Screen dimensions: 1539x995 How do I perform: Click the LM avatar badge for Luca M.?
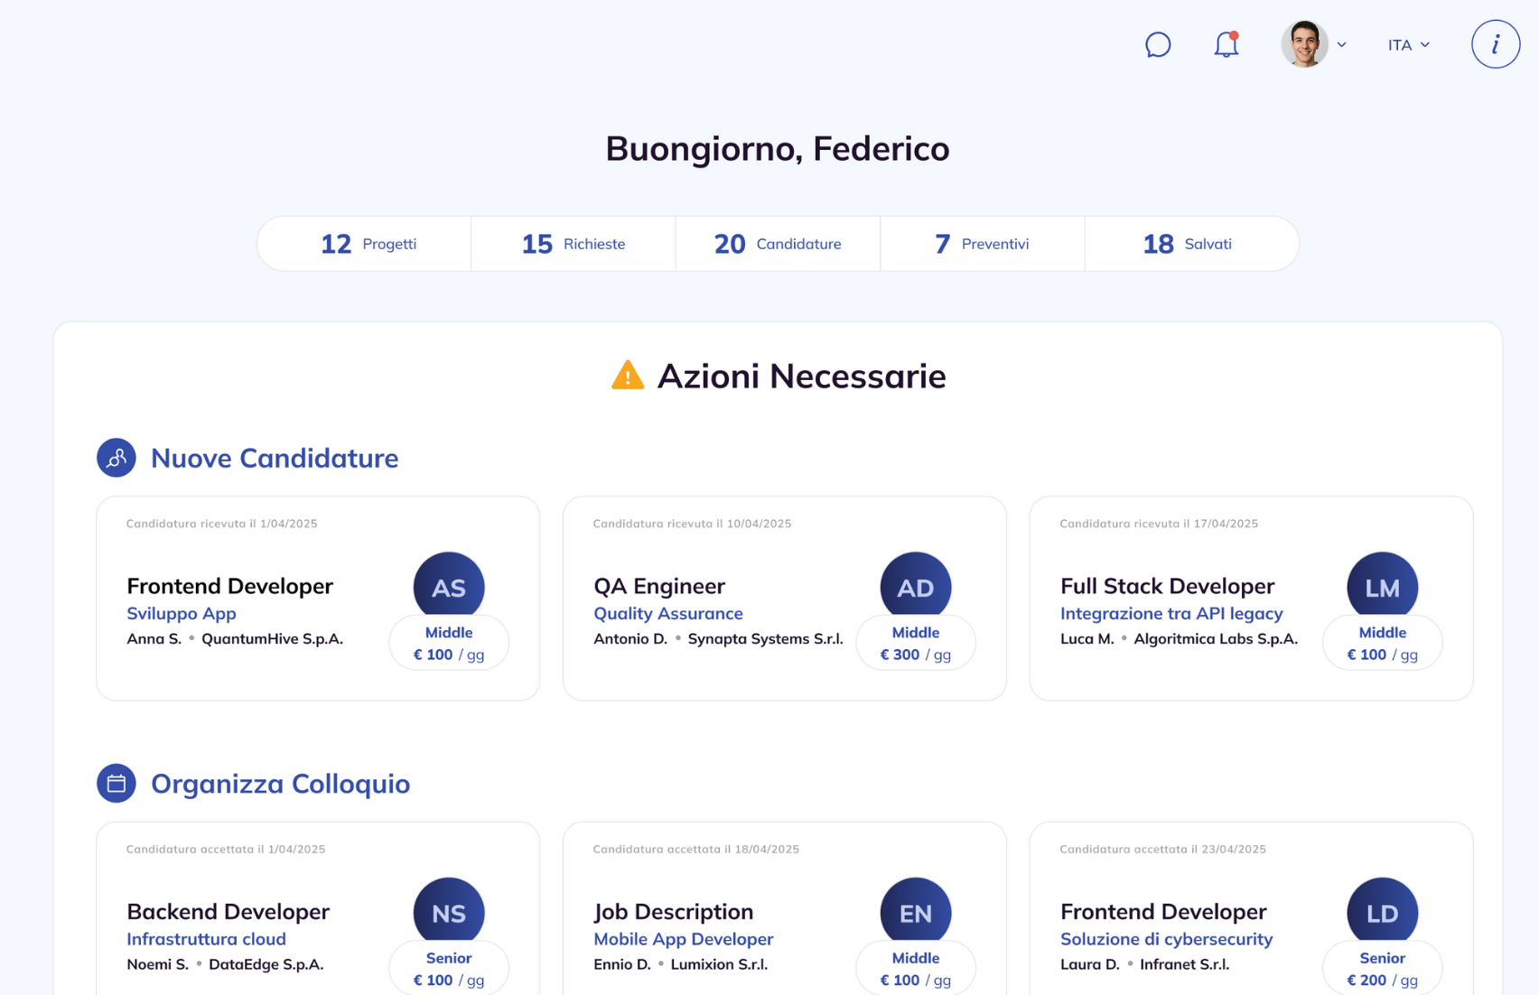[1382, 586]
